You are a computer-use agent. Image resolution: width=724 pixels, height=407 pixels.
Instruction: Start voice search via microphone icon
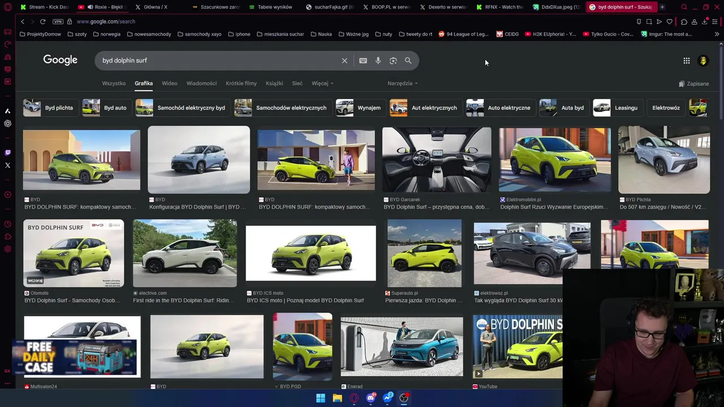(x=378, y=60)
